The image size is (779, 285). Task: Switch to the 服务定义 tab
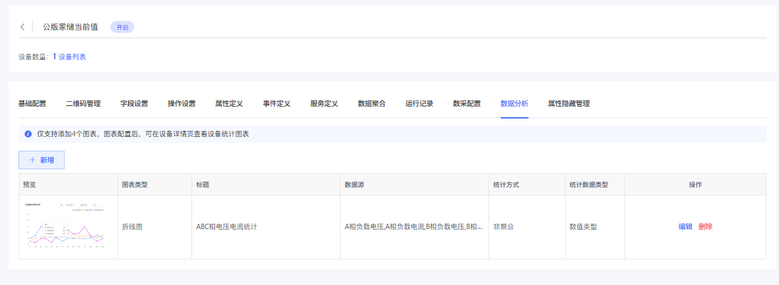[x=324, y=104]
